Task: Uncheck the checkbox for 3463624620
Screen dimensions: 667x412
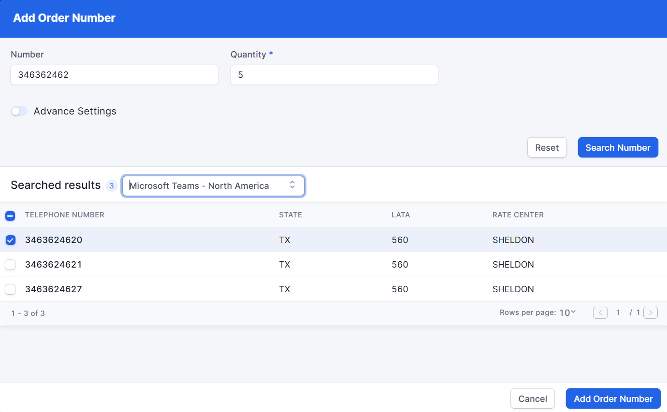Action: click(x=10, y=240)
